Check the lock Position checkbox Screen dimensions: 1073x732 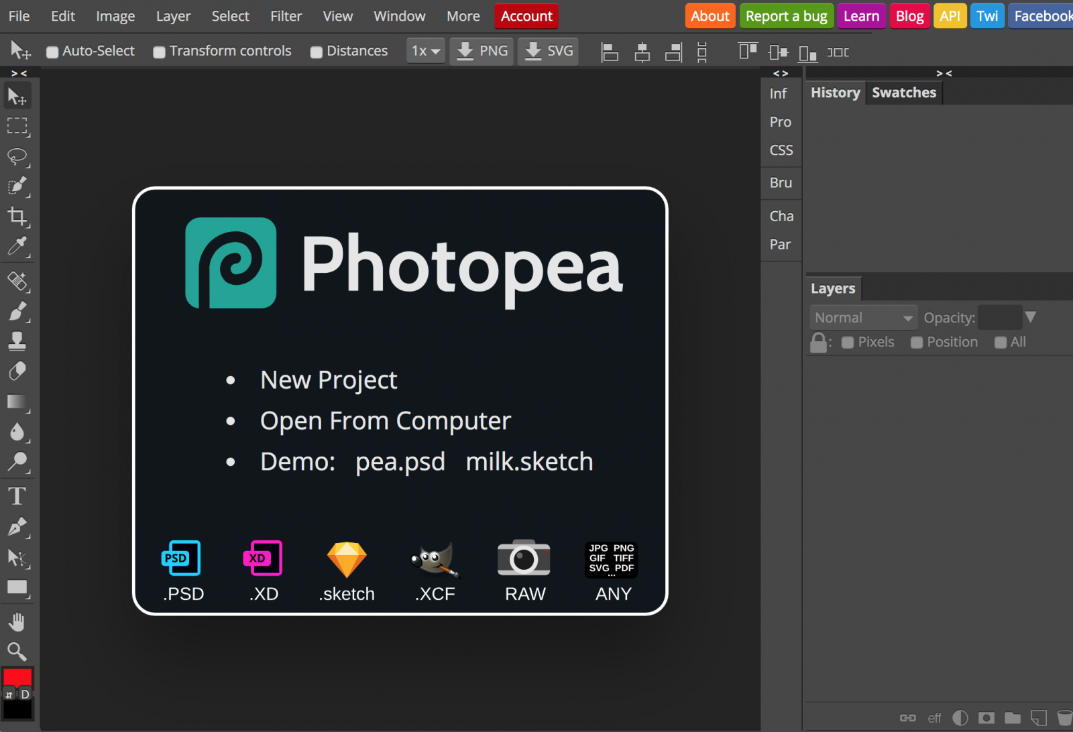point(917,343)
